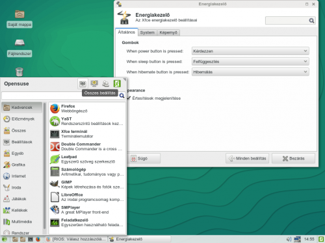This screenshot has width=325, height=243.
Task: Click the Bezárás button
Action: pos(293,158)
